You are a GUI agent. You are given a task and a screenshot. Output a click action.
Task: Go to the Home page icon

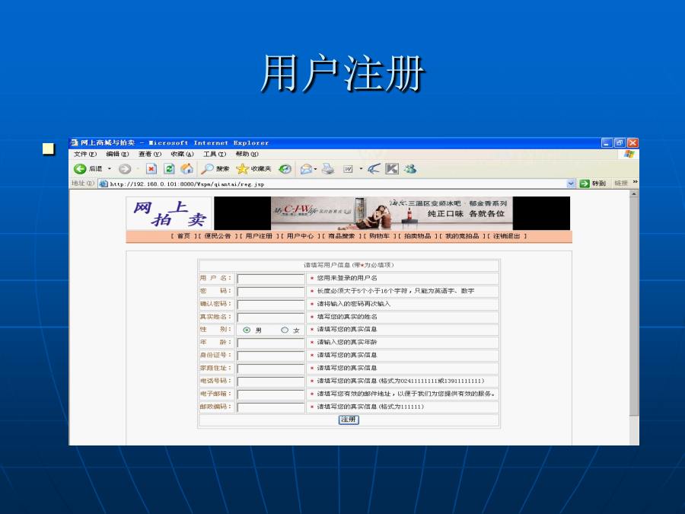click(187, 169)
